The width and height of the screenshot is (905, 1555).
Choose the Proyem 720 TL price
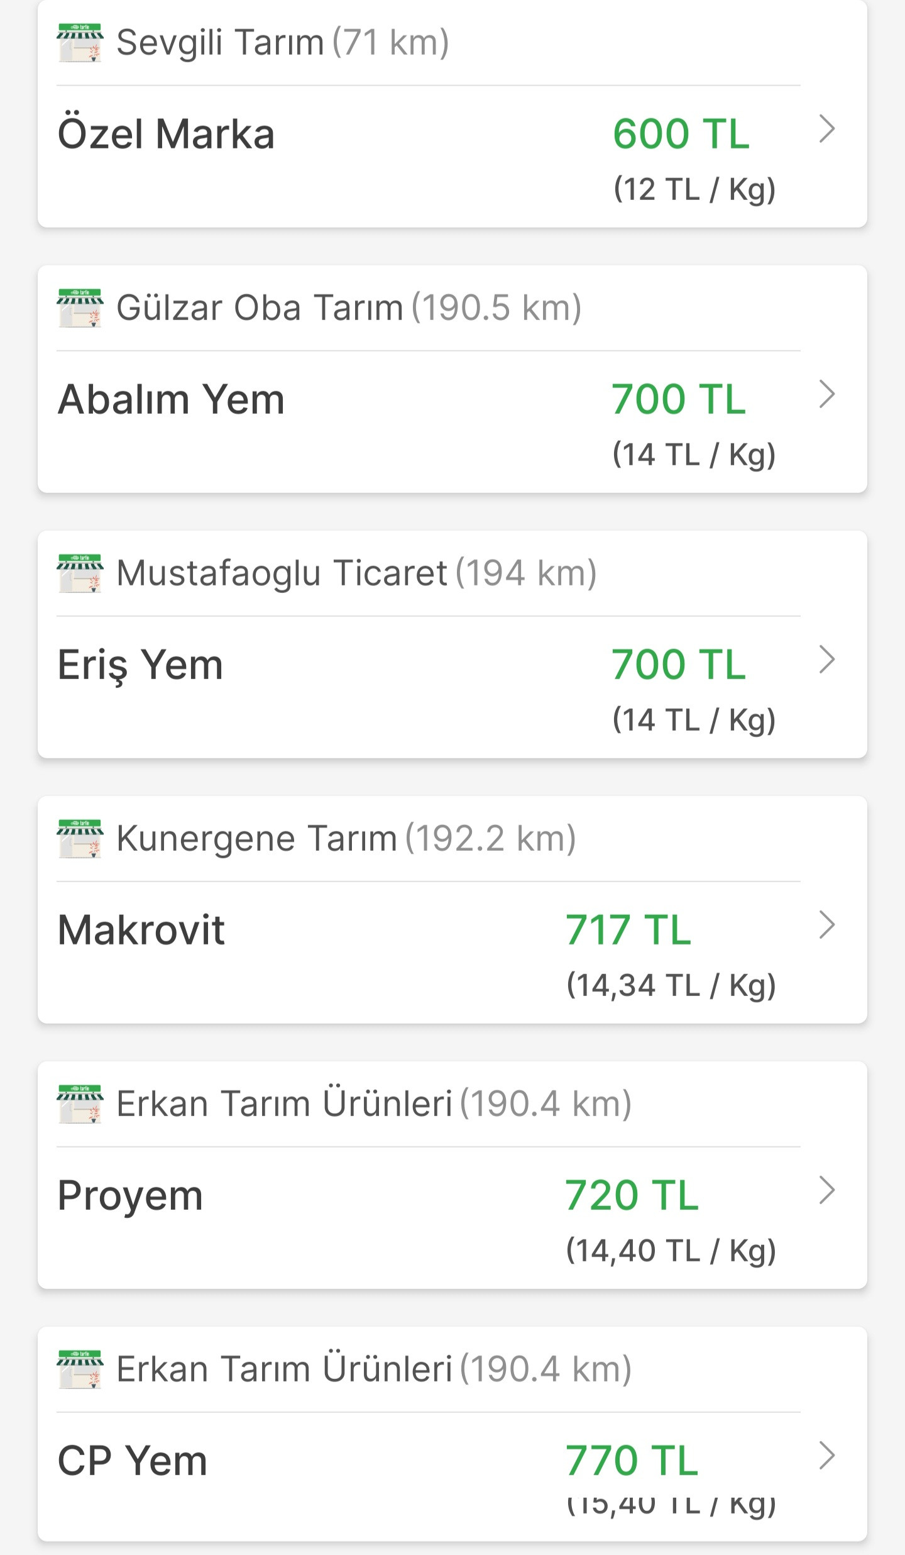pos(632,1195)
